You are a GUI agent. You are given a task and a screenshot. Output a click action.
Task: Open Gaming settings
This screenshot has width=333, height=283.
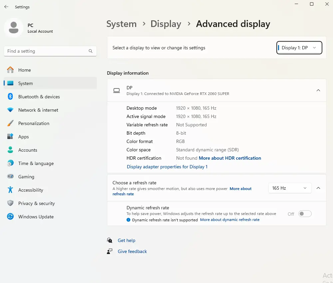pos(50,177)
